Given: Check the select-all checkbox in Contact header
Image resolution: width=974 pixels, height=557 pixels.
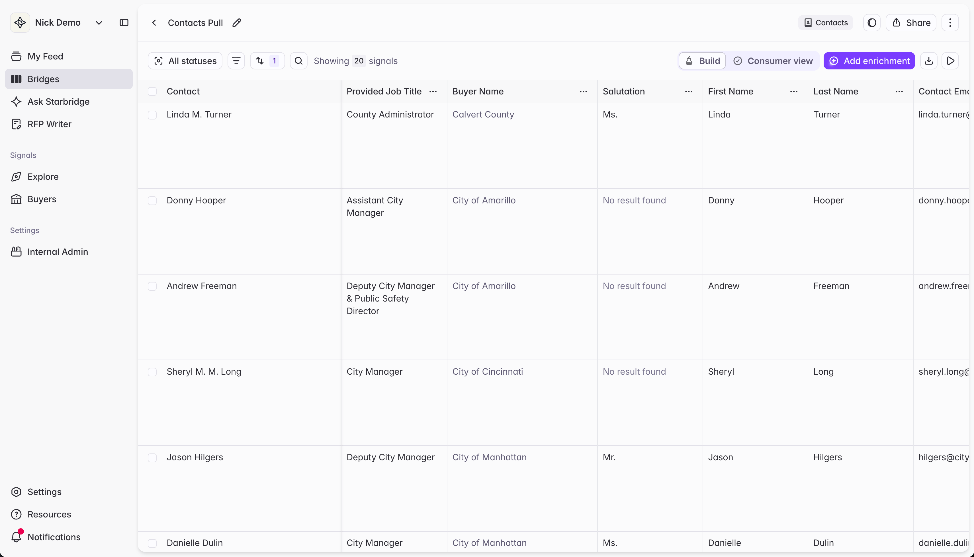Looking at the screenshot, I should (152, 91).
